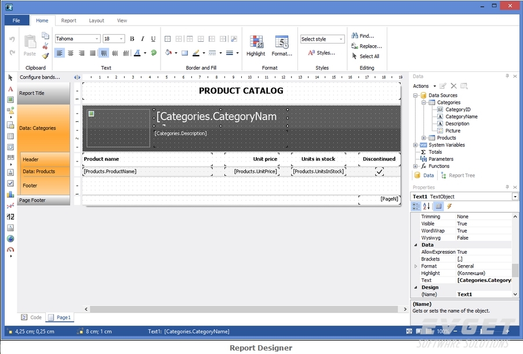
Task: Select the Table object tool
Action: click(x=10, y=136)
